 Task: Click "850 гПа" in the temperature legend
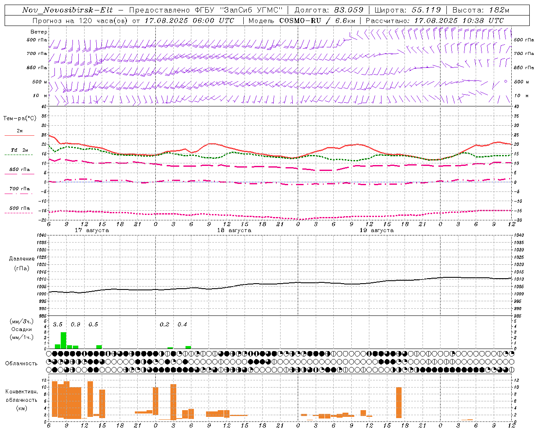20,170
